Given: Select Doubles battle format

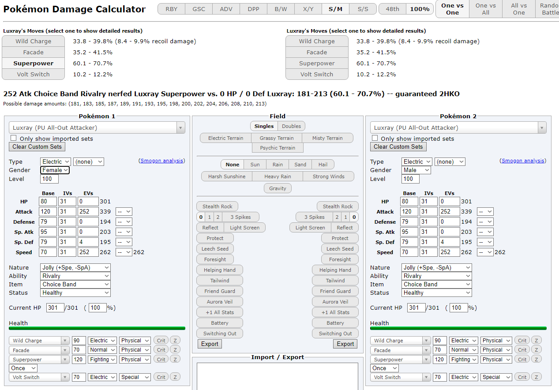Looking at the screenshot, I should (292, 126).
